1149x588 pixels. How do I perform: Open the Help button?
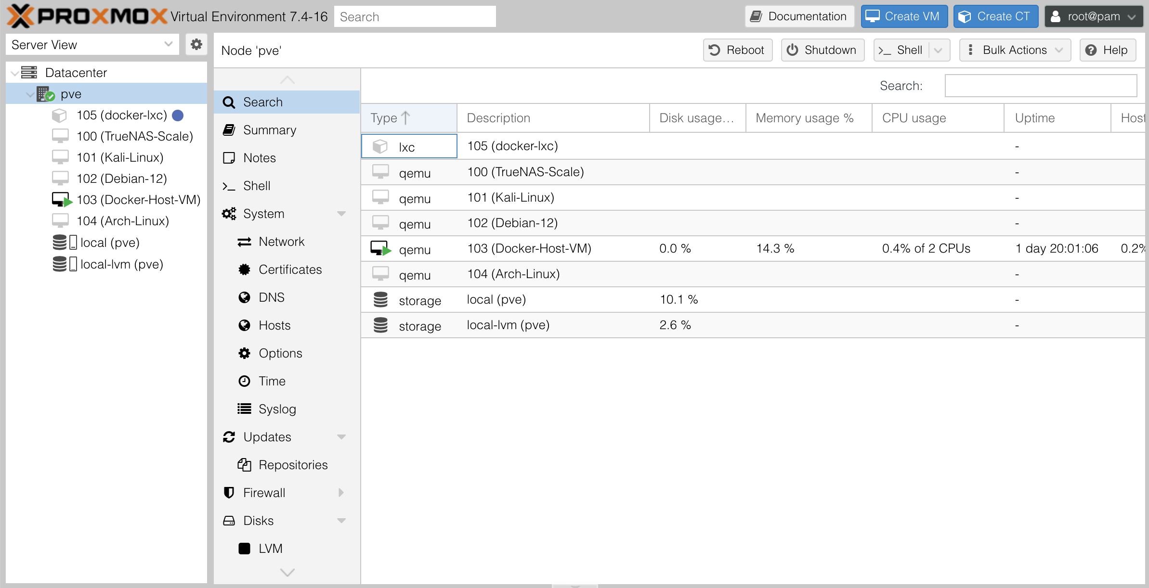click(1108, 50)
